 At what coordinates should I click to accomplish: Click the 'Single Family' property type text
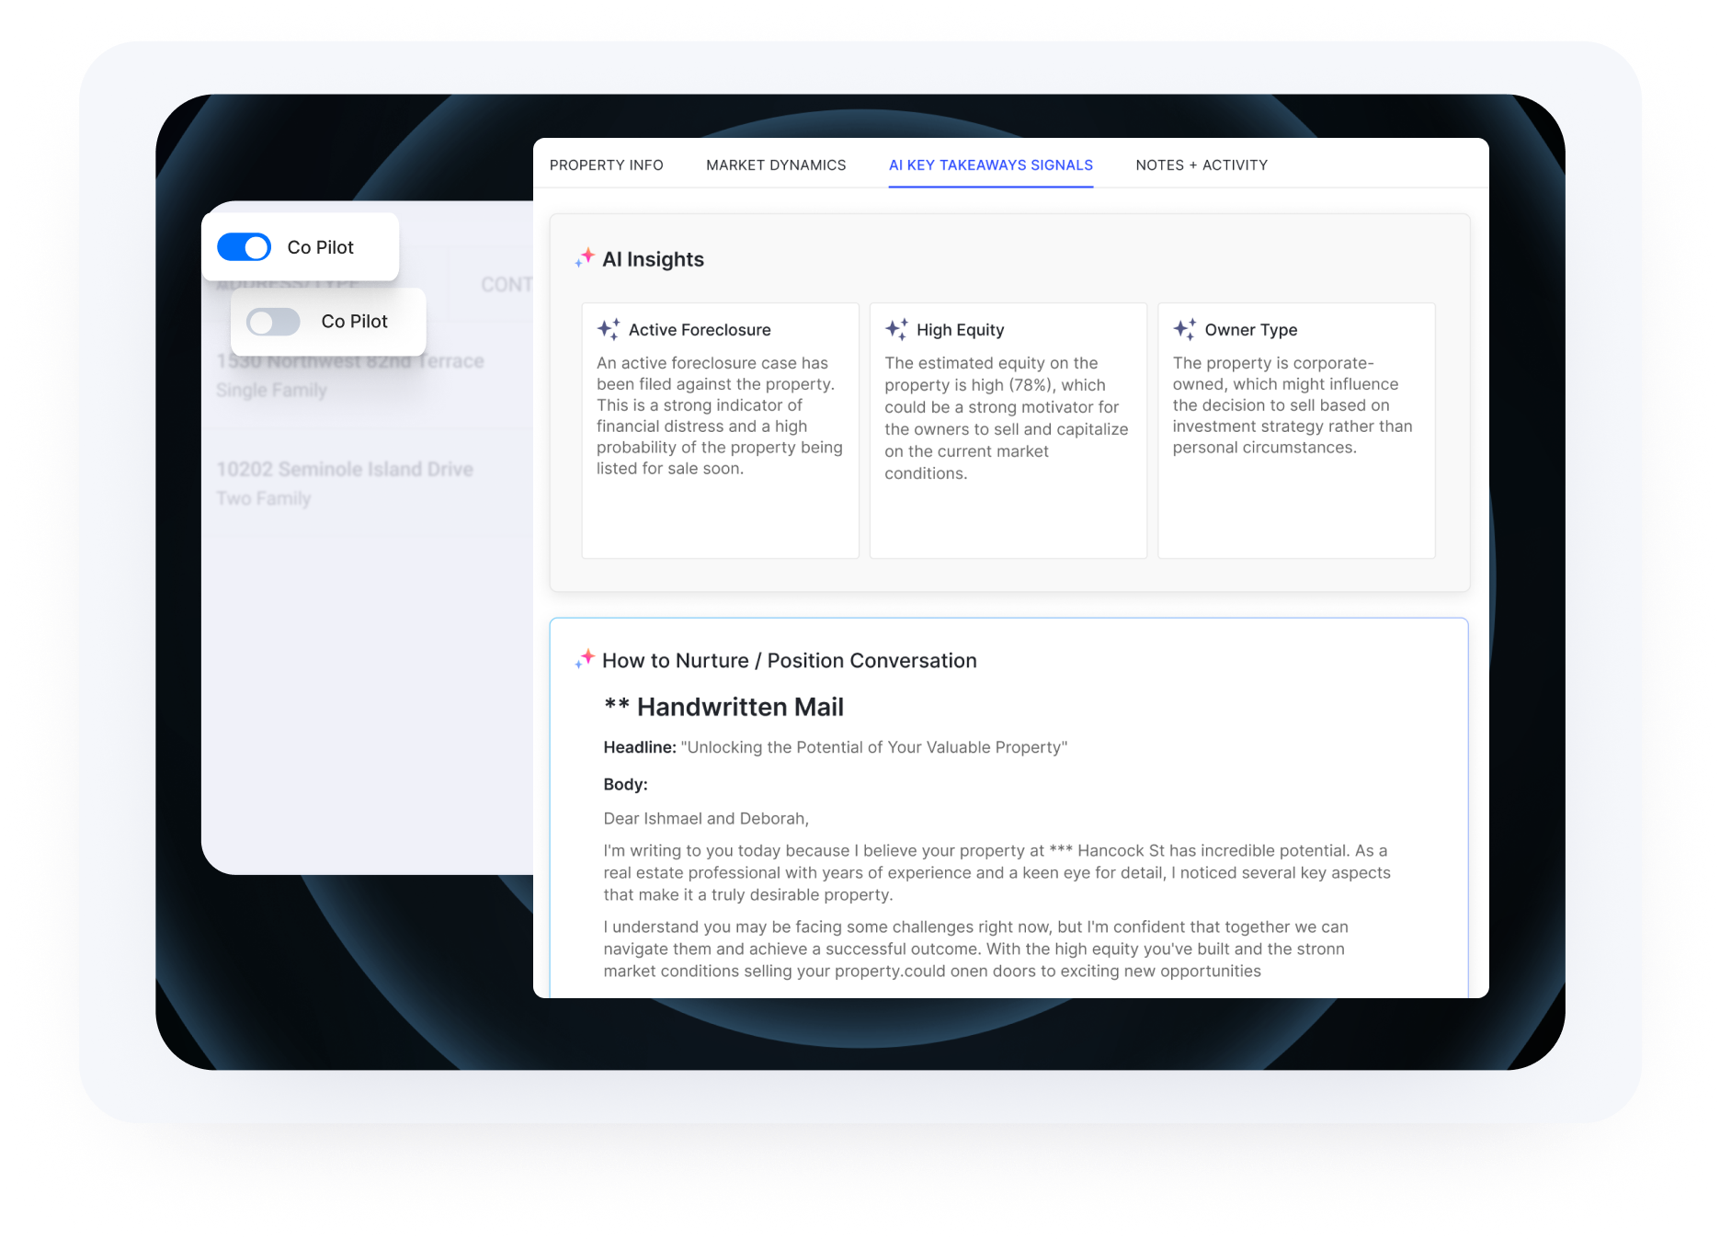coord(271,390)
